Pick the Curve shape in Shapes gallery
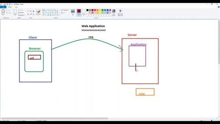The image size is (220, 124). coord(46,10)
